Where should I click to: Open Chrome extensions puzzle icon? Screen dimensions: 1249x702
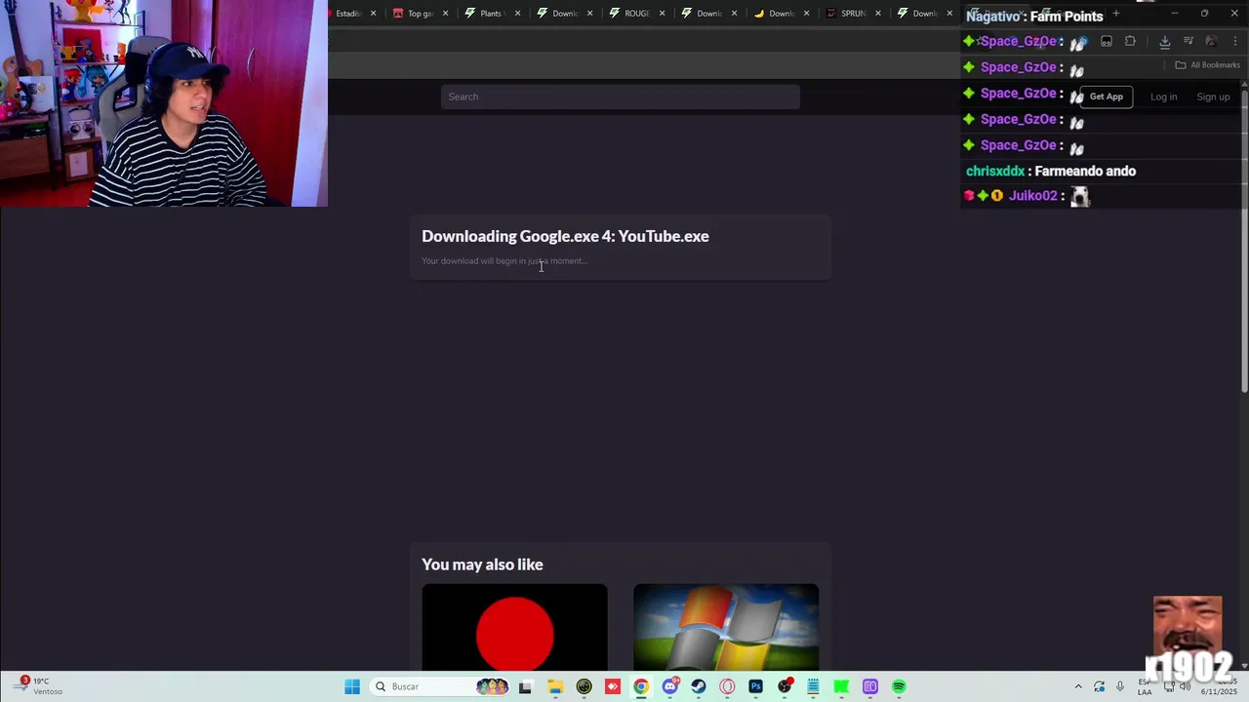pyautogui.click(x=1130, y=41)
